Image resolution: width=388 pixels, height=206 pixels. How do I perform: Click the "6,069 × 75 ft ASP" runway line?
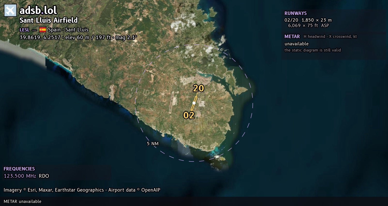309,25
